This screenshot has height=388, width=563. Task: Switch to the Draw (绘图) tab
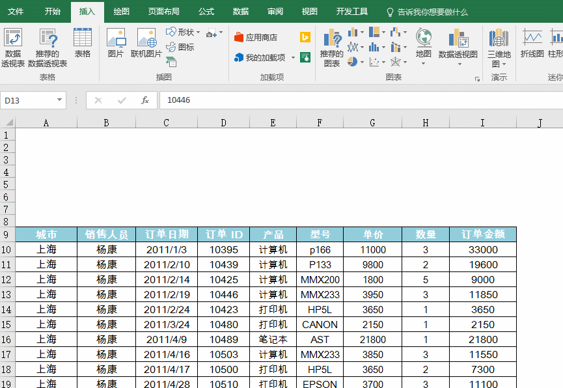[x=121, y=12]
